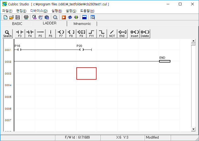
Task: Select the F4 normally-closed contact tool
Action: click(x=30, y=34)
